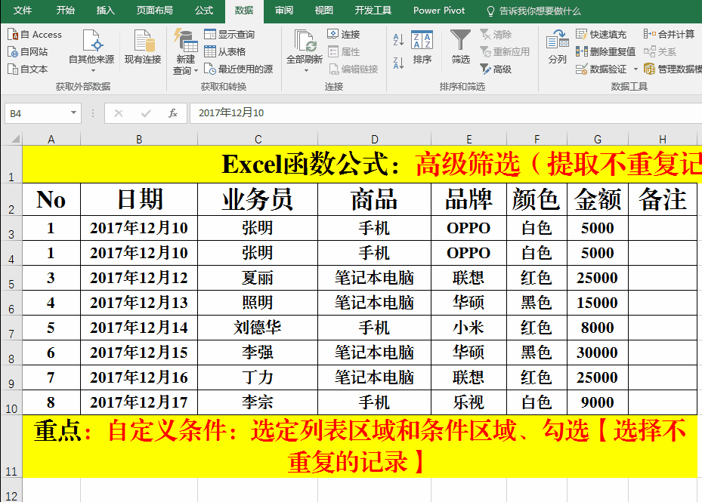This screenshot has height=502, width=702.
Task: Click 合并计算 consolidate
Action: click(669, 35)
